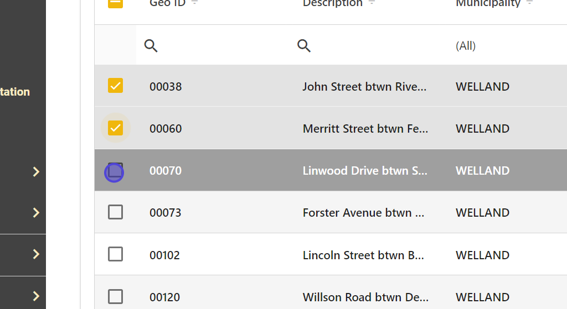
Task: Expand the topmost sidebar chevron
Action: [x=36, y=172]
